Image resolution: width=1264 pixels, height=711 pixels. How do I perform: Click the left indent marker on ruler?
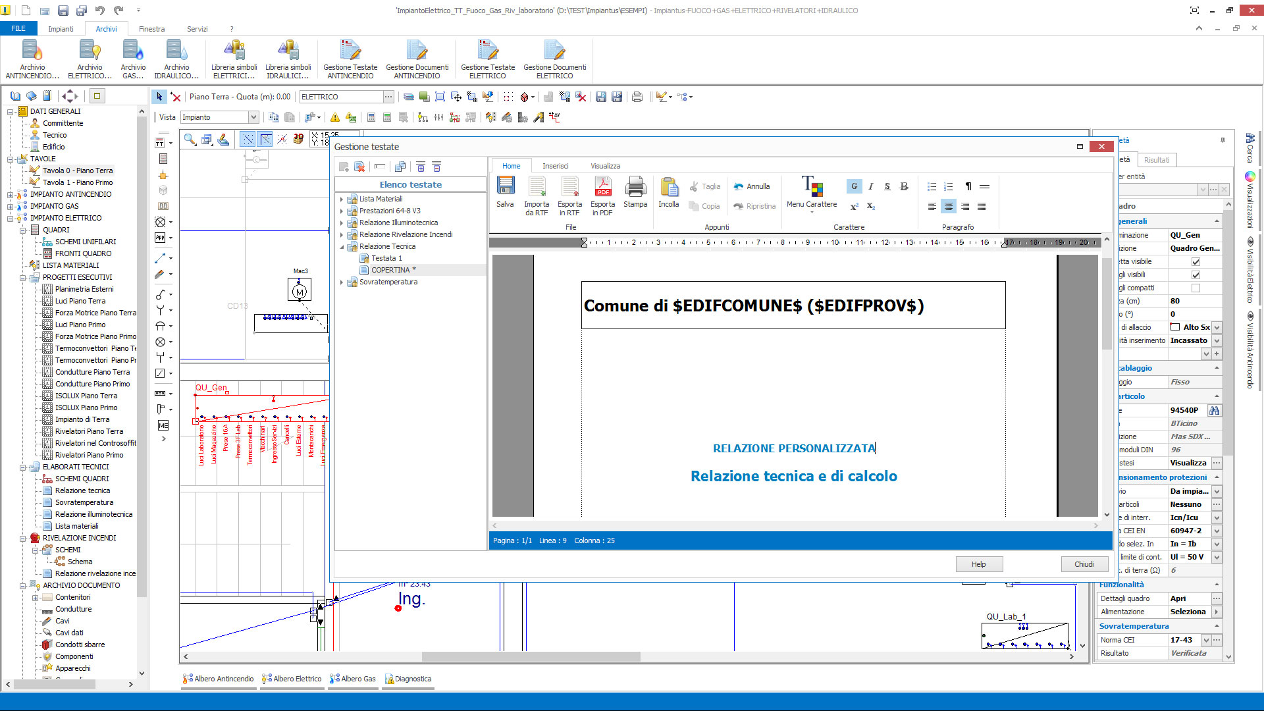pos(584,242)
